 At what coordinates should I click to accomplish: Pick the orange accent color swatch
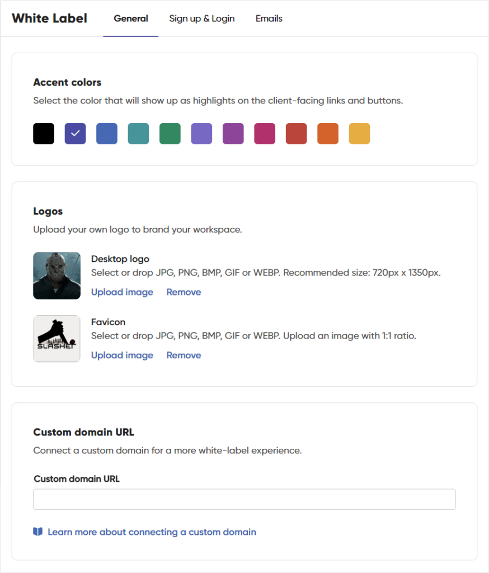tap(328, 134)
